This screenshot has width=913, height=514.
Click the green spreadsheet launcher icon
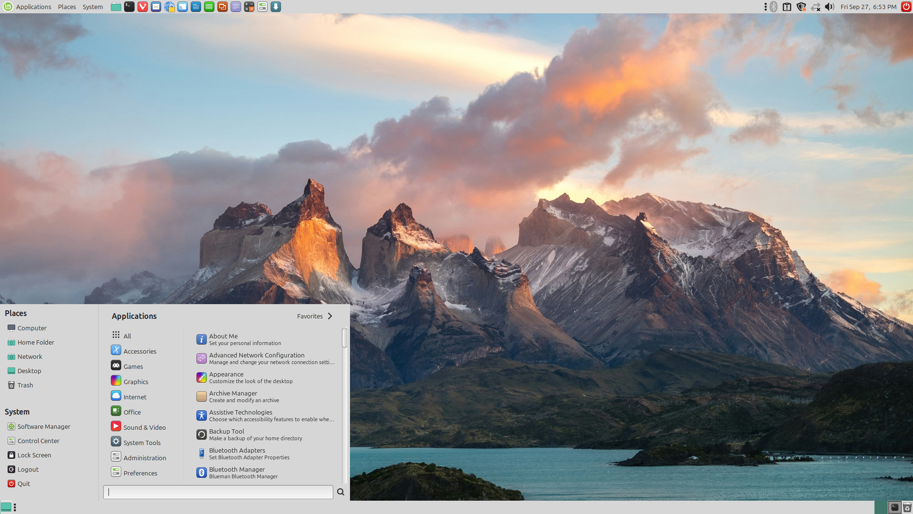(209, 7)
